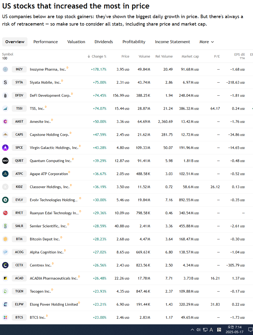Screen dimensions: 253x335
Task: Click the taskbar input mode A indicator
Action: pos(211,330)
